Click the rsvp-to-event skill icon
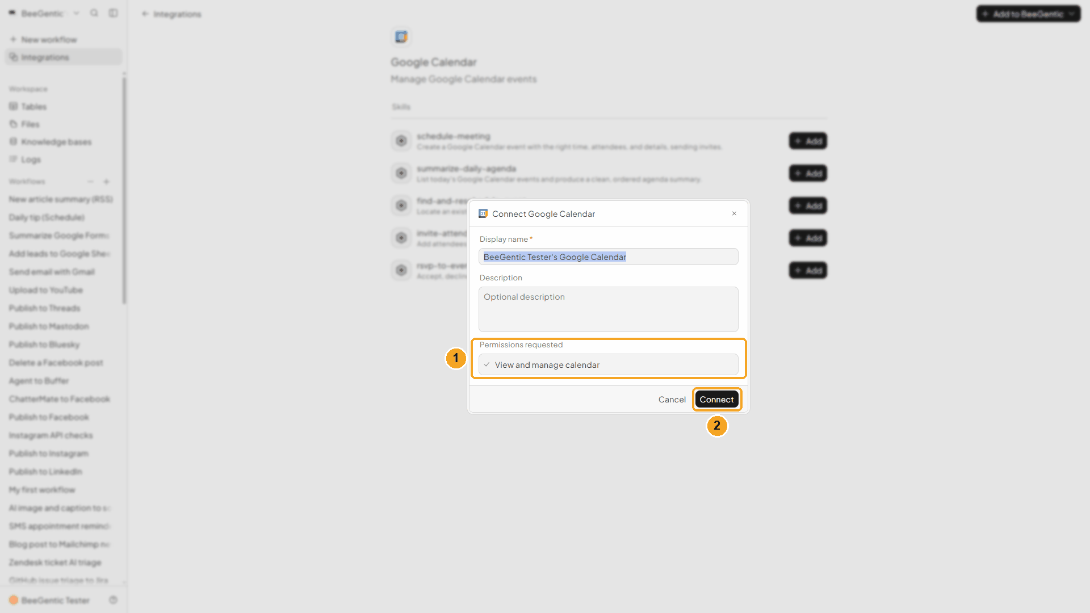Viewport: 1090px width, 613px height. pos(401,270)
